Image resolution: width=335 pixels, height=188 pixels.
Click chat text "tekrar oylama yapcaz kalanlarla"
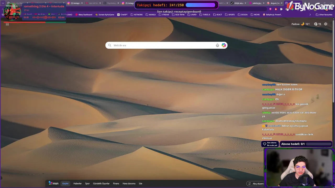(x=285, y=127)
